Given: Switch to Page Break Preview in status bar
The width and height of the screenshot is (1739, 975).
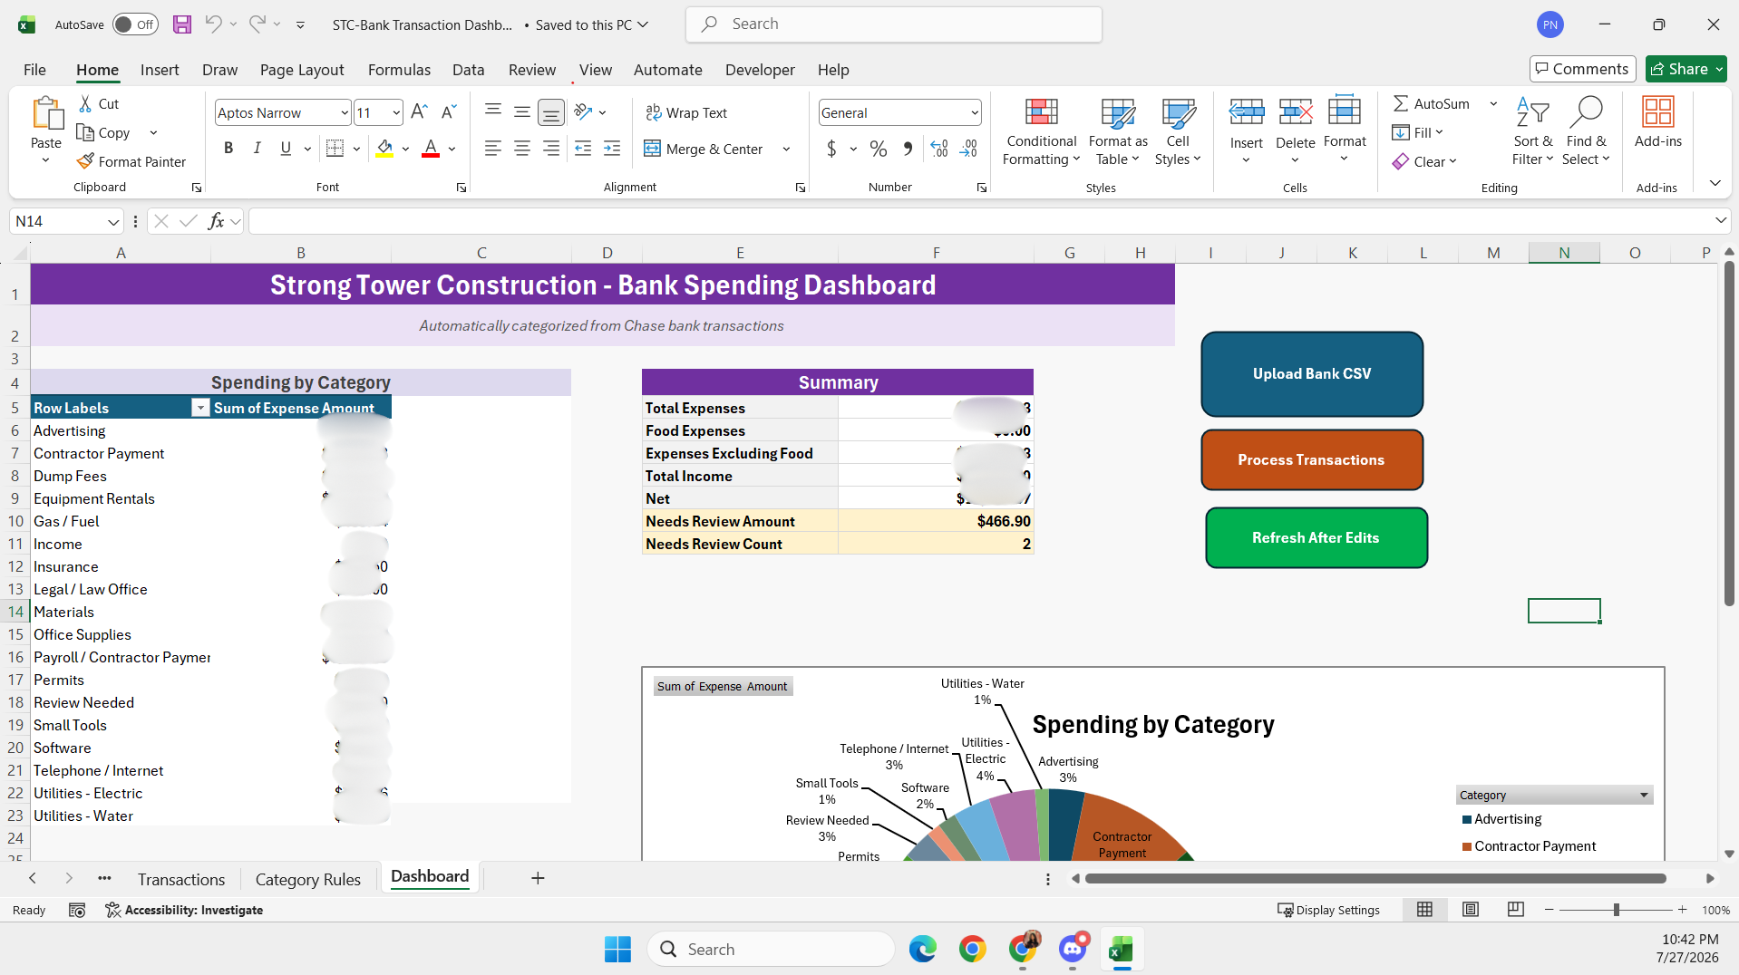Looking at the screenshot, I should [x=1515, y=910].
